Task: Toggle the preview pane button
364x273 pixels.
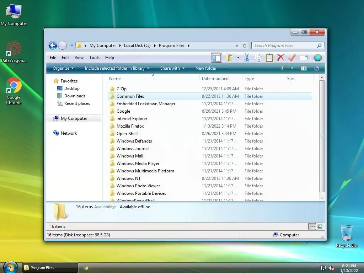Action: click(x=304, y=68)
